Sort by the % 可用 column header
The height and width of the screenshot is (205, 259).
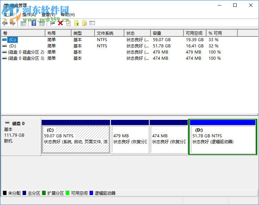click(222, 33)
